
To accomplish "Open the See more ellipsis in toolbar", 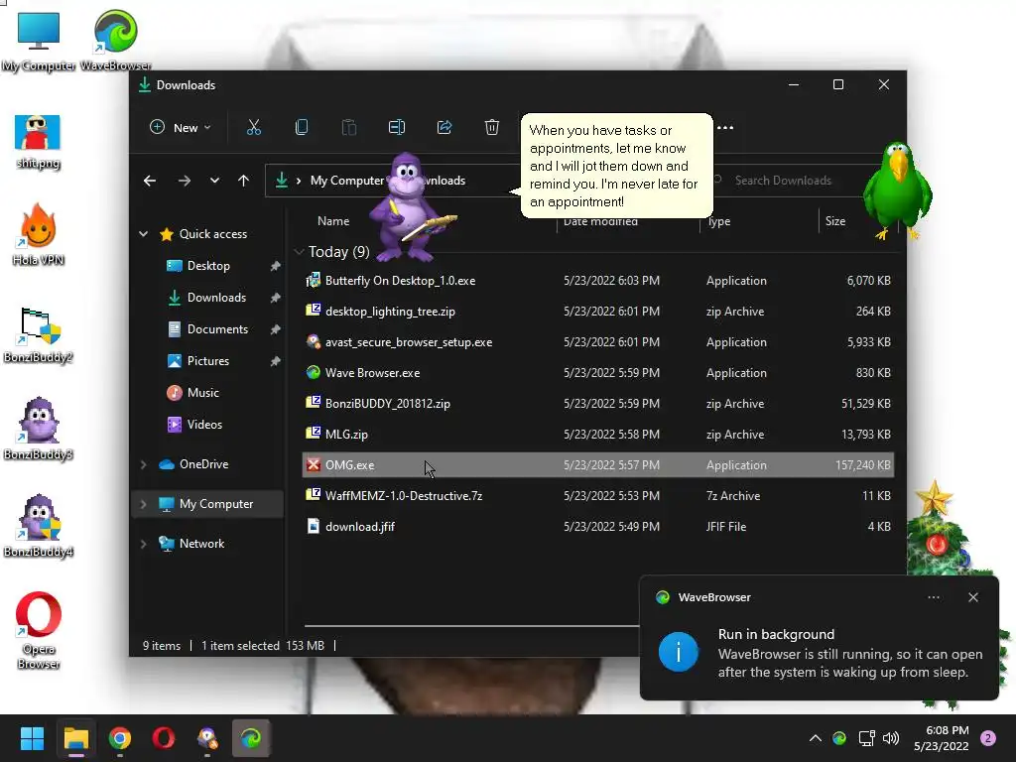I will 725,128.
